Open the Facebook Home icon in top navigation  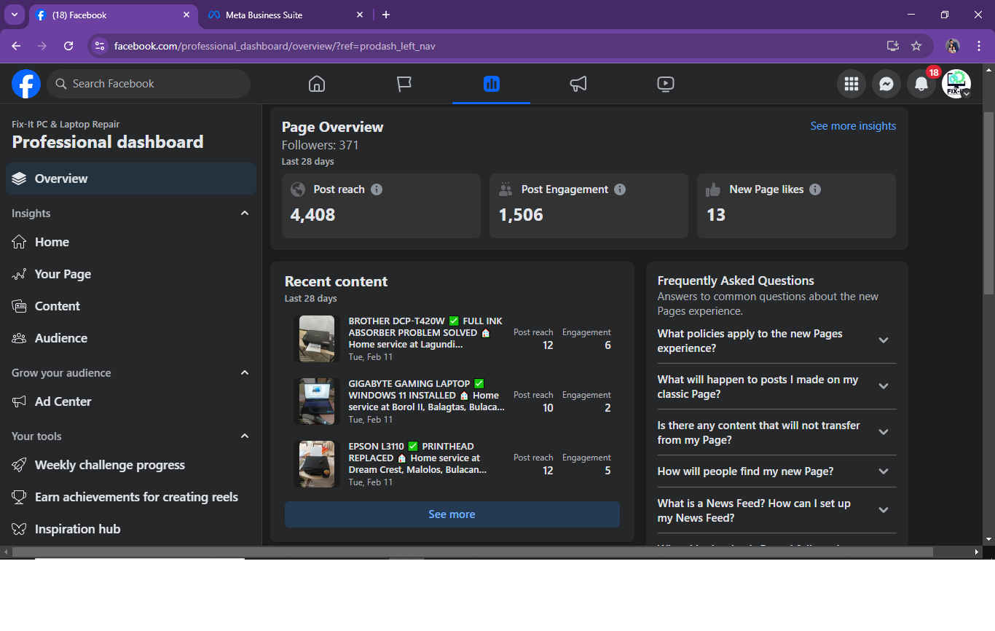coord(316,84)
